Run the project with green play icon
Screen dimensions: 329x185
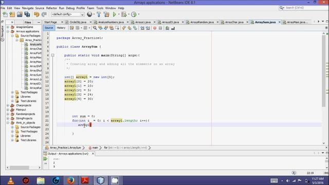click(x=114, y=14)
